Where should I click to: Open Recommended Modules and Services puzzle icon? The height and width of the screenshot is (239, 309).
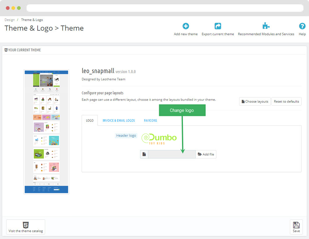266,26
